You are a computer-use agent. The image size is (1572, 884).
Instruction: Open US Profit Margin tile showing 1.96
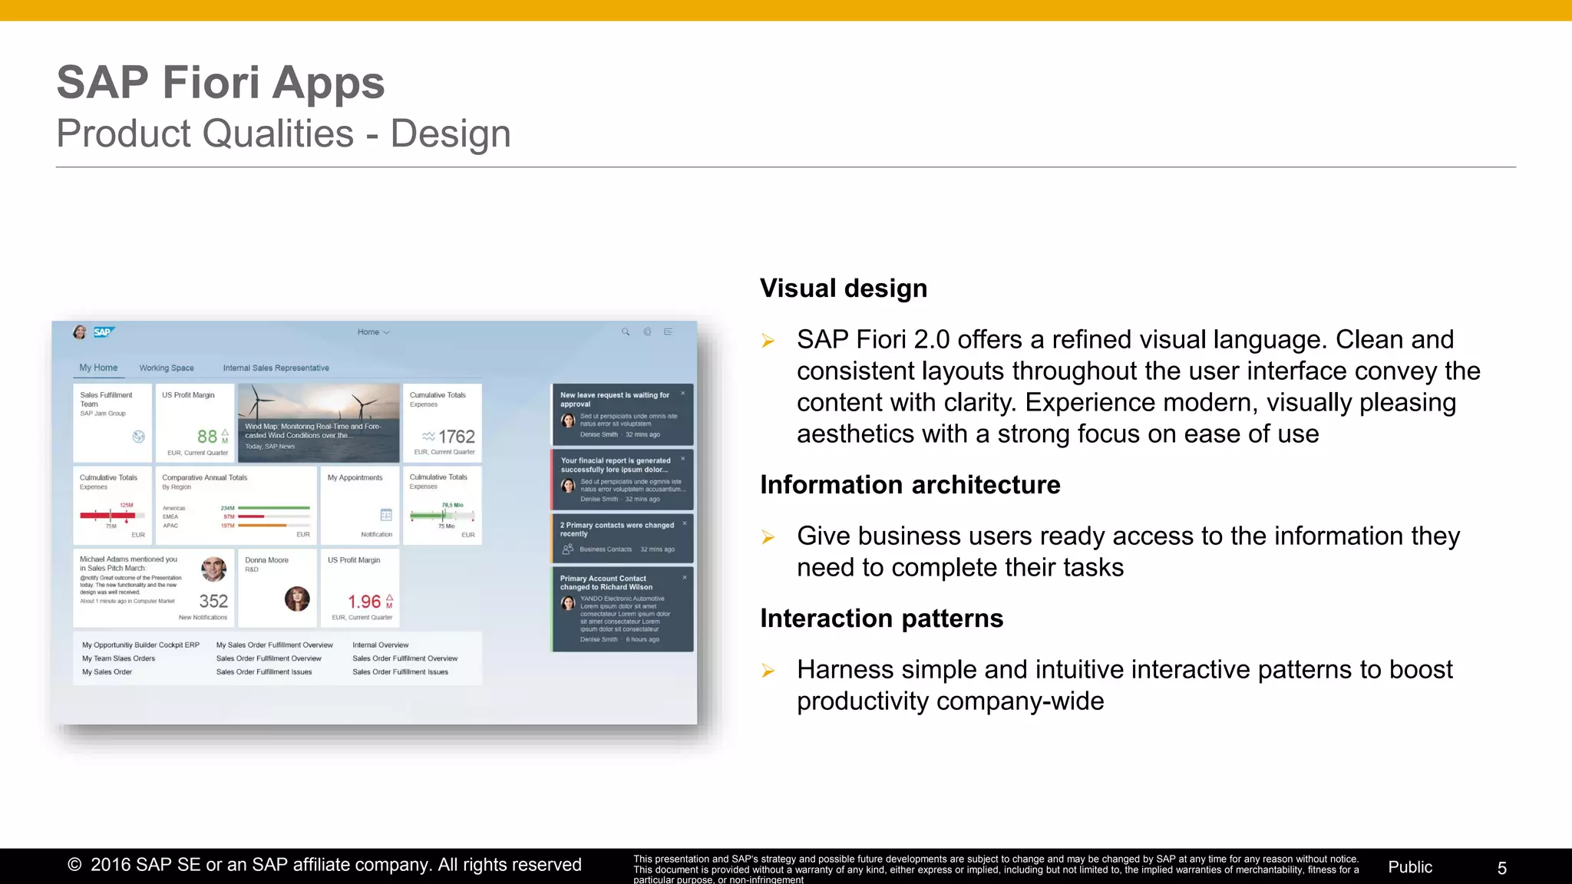click(360, 588)
